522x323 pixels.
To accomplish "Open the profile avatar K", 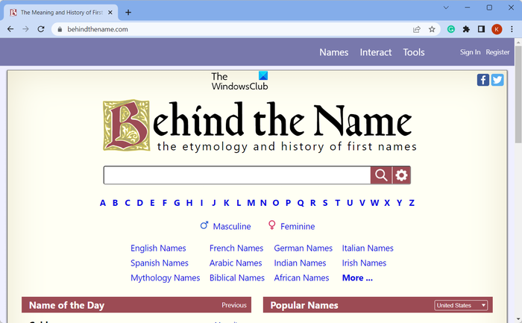I will pos(497,29).
